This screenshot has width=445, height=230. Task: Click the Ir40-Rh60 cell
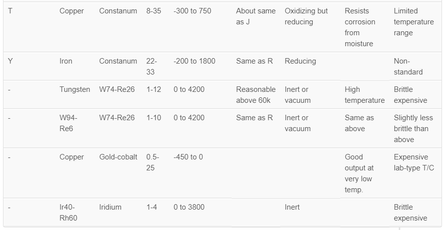point(68,213)
